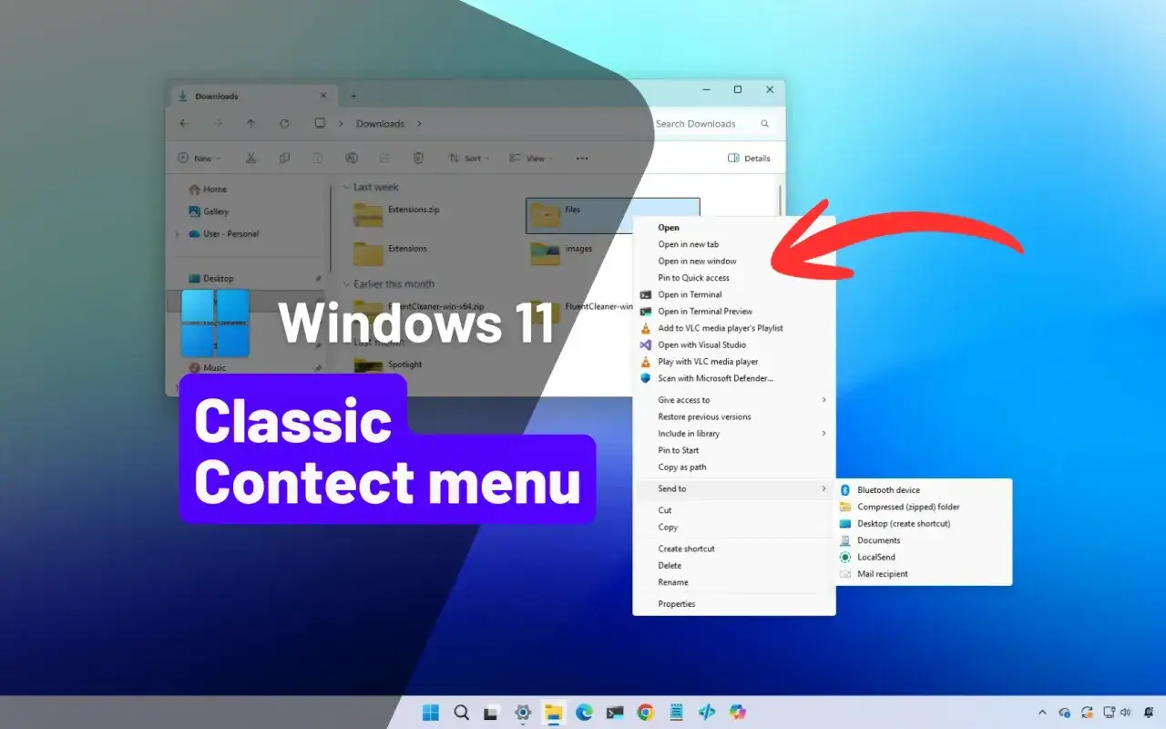Send to Desktop (create shortcut)

[924, 524]
